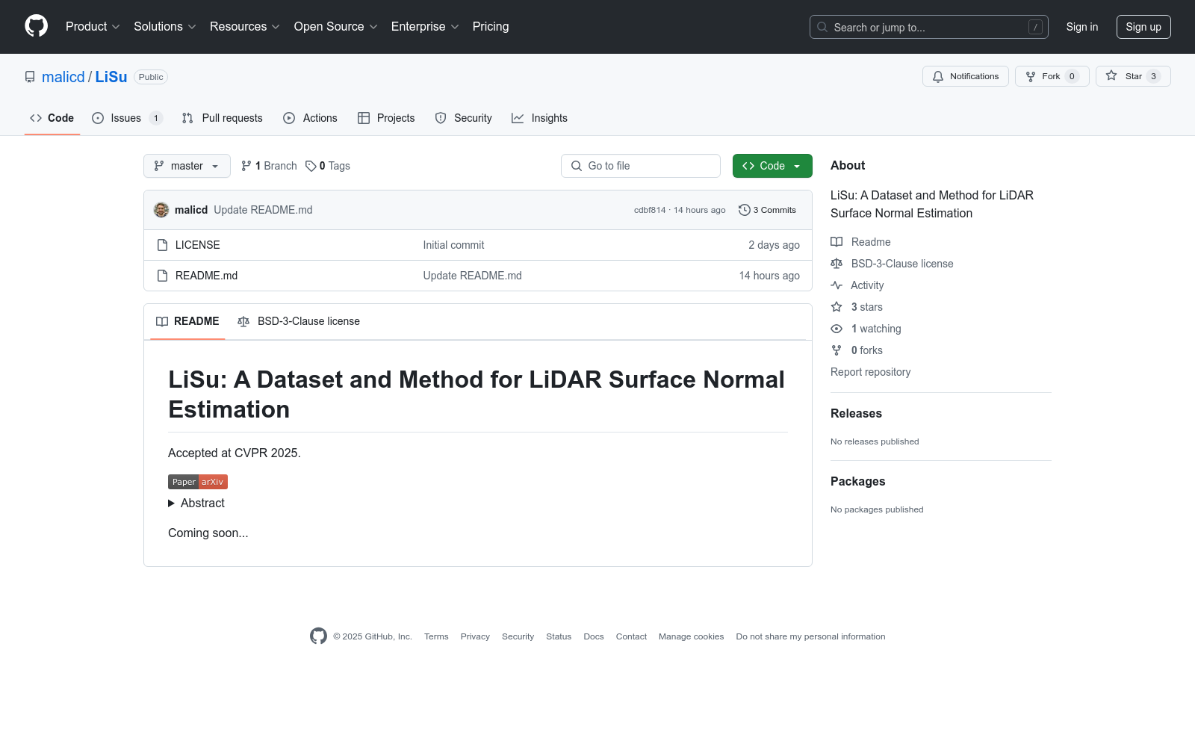This screenshot has width=1195, height=747.
Task: Click the GitHub logo in footer
Action: [x=318, y=636]
